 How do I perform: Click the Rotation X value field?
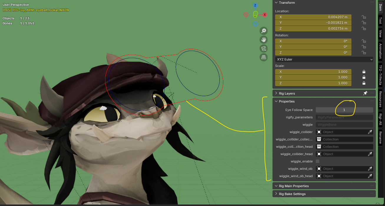(x=313, y=41)
